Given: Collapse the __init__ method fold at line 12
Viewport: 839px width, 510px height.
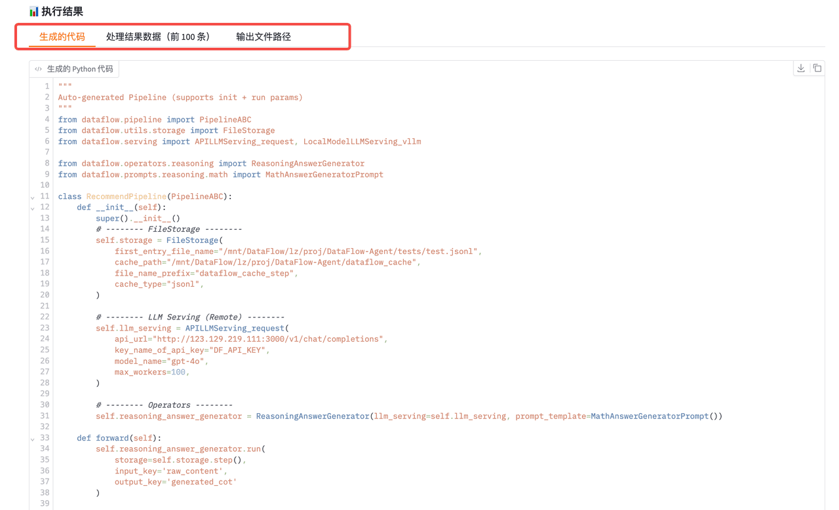Looking at the screenshot, I should coord(32,208).
